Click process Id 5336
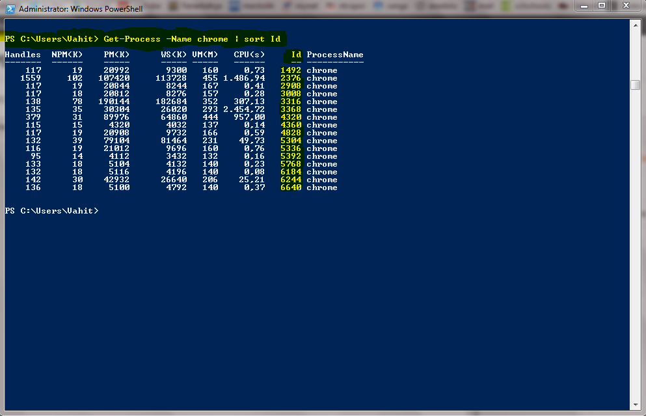This screenshot has width=646, height=416. (291, 149)
